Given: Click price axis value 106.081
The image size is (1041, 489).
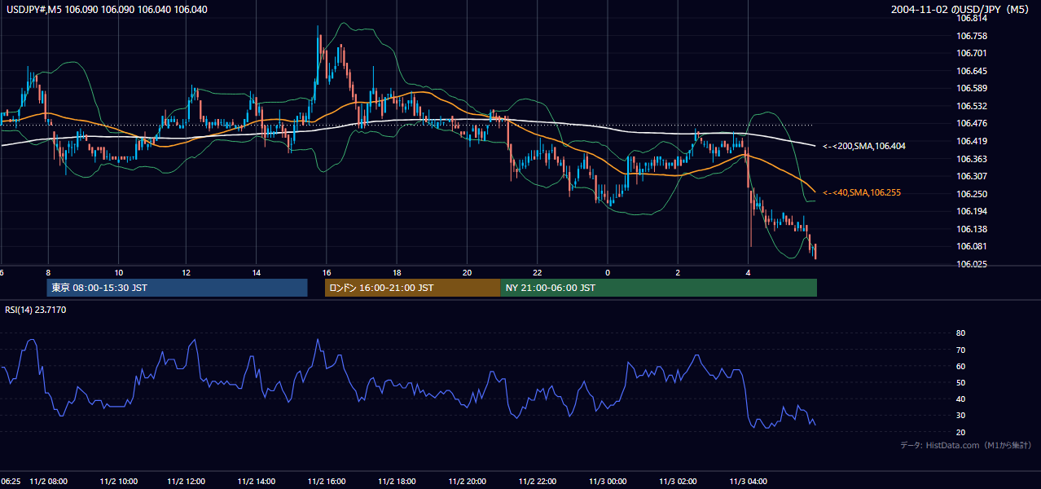Looking at the screenshot, I should (x=972, y=246).
